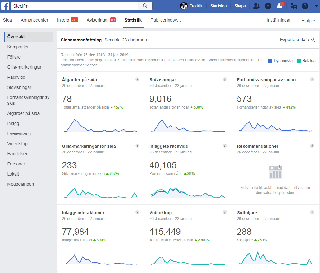Click the Facebook logo icon
Viewport: 320px width, 273px height.
tap(6, 6)
